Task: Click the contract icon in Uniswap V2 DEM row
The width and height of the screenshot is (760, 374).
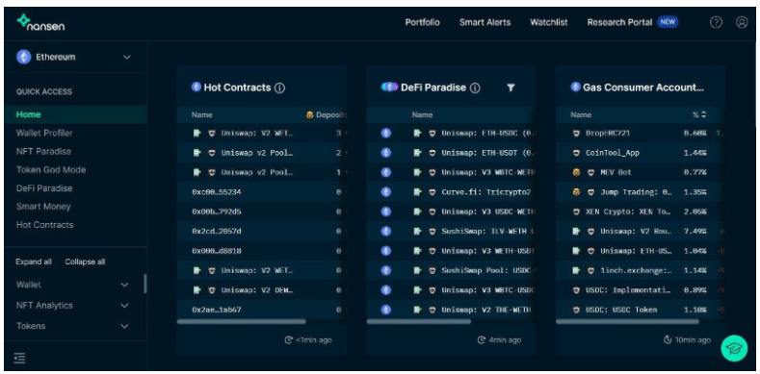Action: (x=197, y=290)
